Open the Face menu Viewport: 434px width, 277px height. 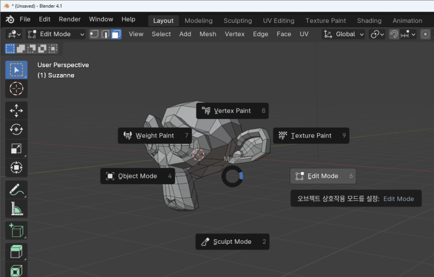pos(284,34)
